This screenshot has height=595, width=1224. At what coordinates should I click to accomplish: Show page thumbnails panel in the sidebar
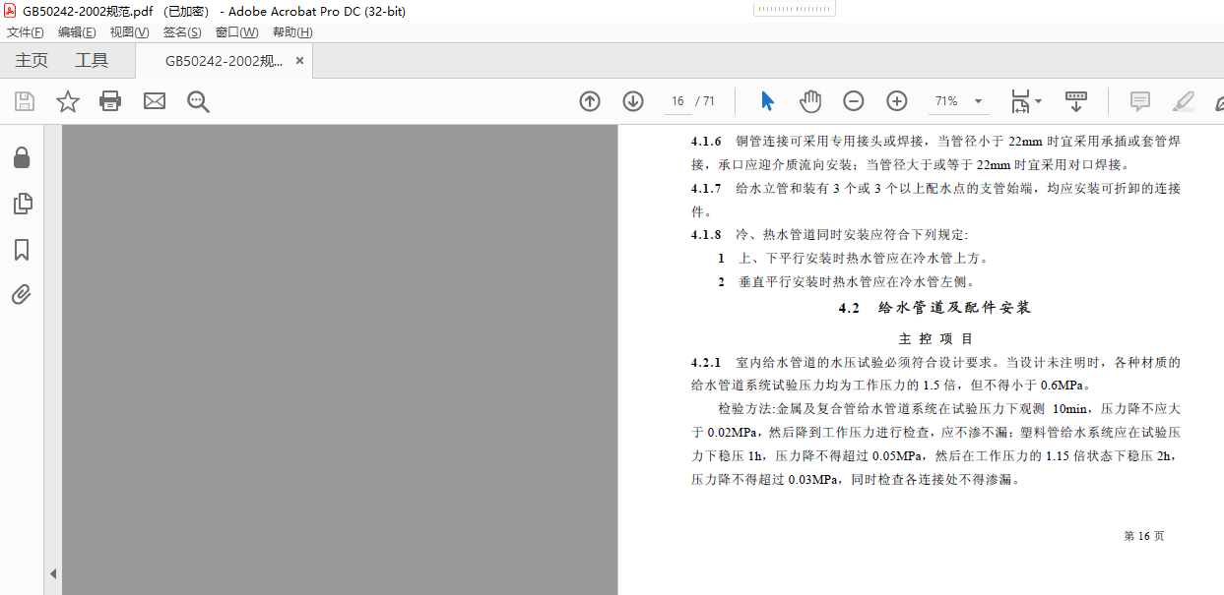click(x=22, y=204)
